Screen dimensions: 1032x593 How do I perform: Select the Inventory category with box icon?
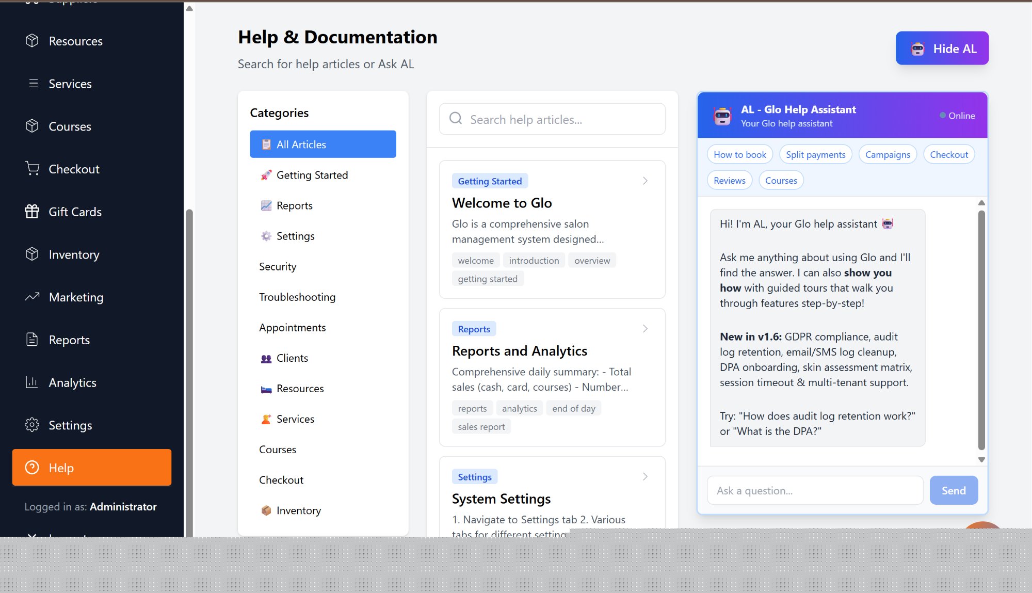pyautogui.click(x=298, y=510)
